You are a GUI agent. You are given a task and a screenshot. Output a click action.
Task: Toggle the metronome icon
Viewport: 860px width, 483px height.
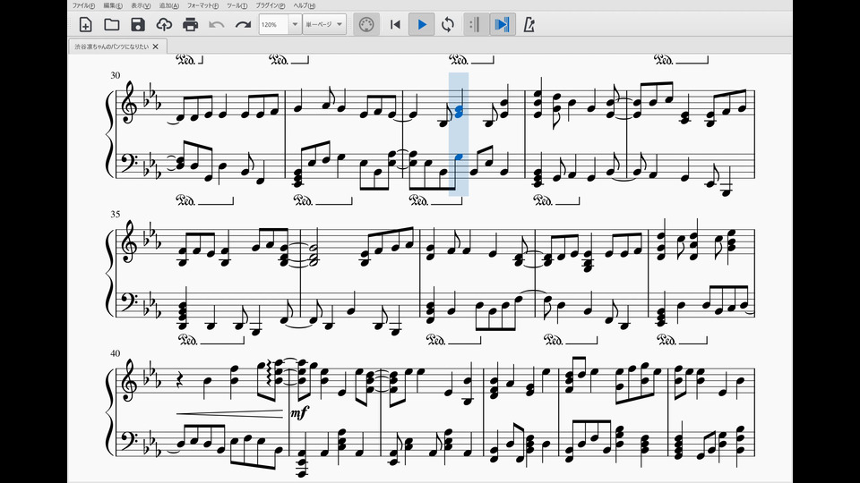529,25
